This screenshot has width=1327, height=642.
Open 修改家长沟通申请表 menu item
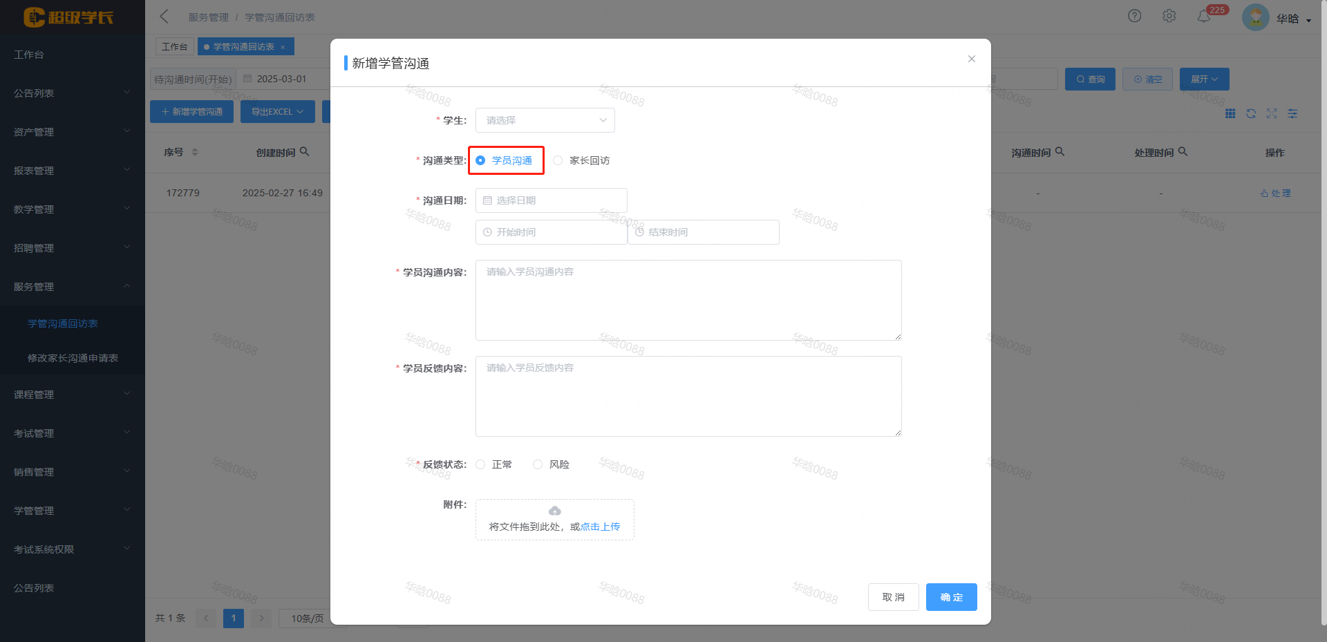[73, 358]
